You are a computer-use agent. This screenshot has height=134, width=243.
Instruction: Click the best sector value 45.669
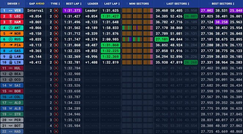(222, 131)
